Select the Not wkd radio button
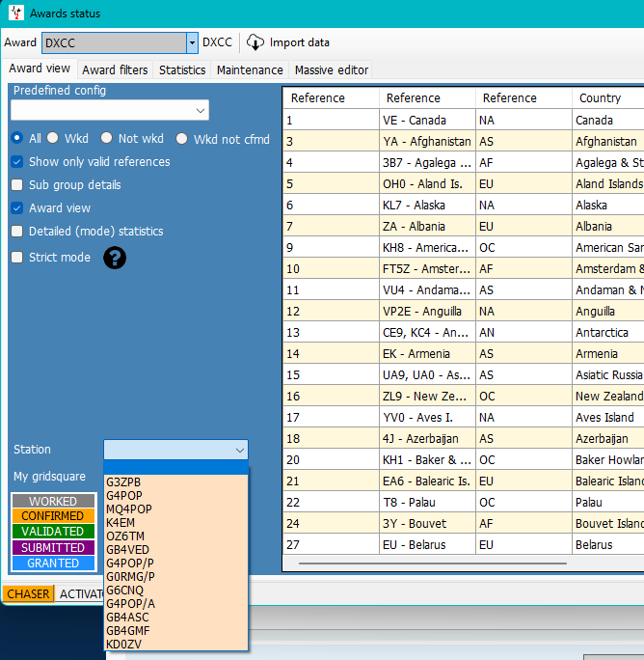The image size is (644, 660). [106, 138]
